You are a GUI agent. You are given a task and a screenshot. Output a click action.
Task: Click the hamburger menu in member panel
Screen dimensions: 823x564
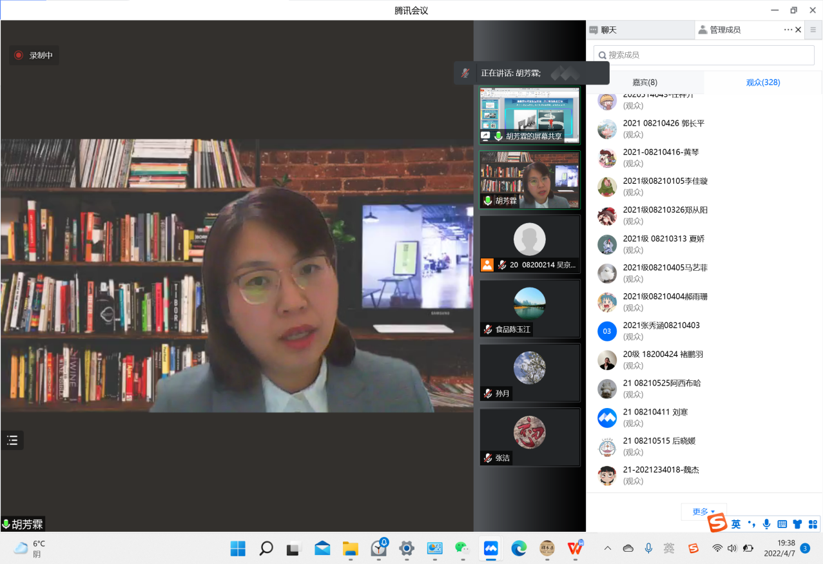(813, 30)
